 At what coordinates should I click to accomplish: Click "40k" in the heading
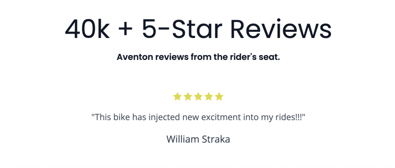pos(87,29)
